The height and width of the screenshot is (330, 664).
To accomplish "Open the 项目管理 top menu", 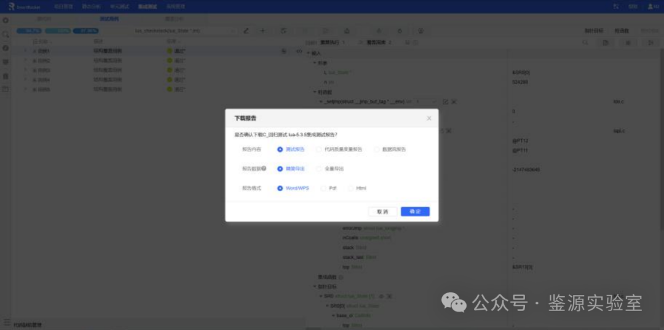I will (x=63, y=7).
